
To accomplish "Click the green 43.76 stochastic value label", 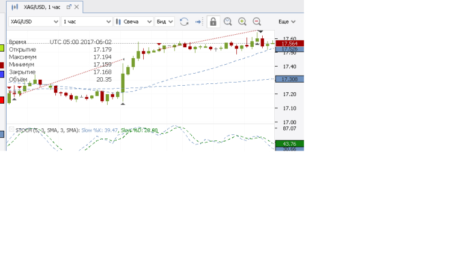I will point(289,144).
